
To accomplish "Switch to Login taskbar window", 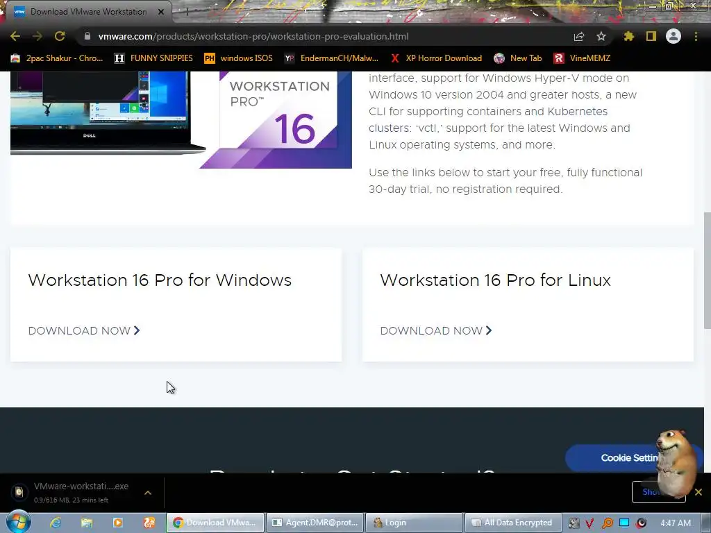I will (x=414, y=523).
